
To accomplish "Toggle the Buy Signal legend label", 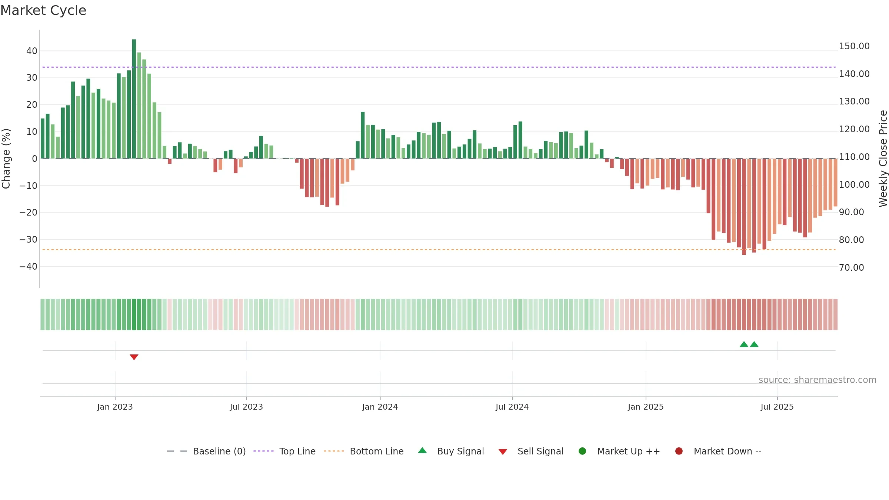I will click(x=460, y=451).
